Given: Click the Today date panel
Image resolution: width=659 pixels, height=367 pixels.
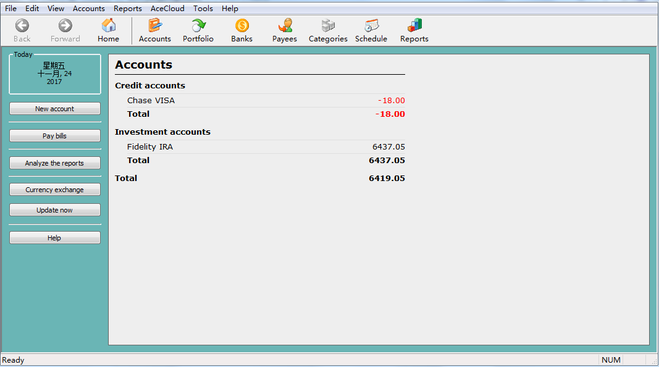Looking at the screenshot, I should click(54, 74).
